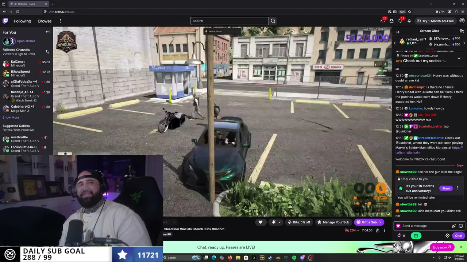Collapse the For You sidebar
This screenshot has width=467, height=262.
coord(47,32)
